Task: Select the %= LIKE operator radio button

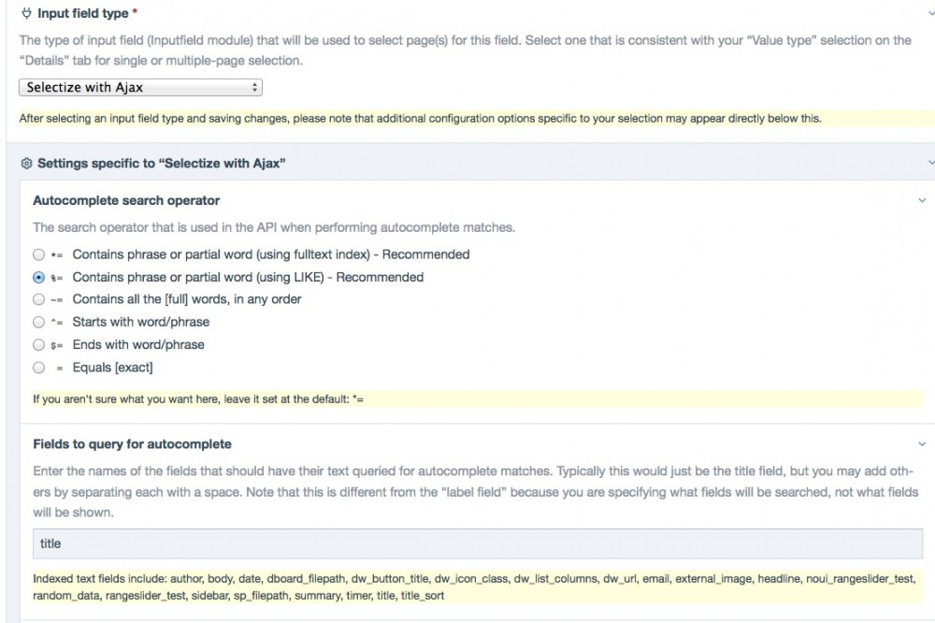Action: 38,277
